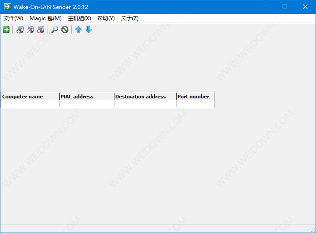Screen dimensions: 316x233
Task: Select empty cell under Destination address
Action: point(145,104)
